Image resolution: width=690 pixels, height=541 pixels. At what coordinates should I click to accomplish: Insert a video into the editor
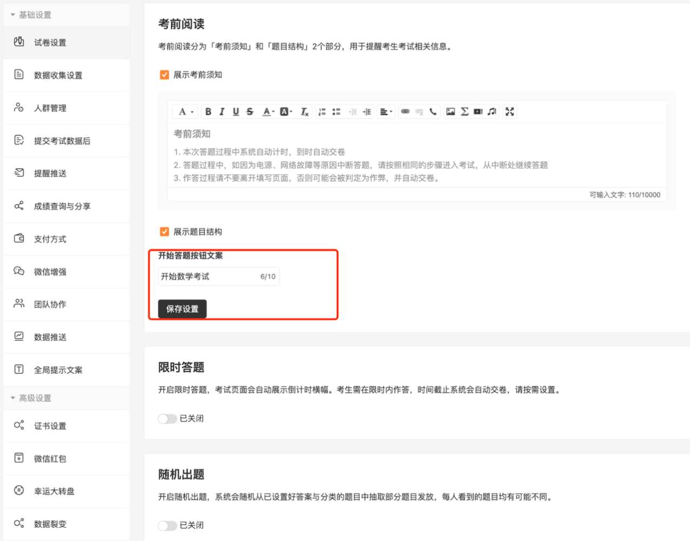tap(478, 111)
